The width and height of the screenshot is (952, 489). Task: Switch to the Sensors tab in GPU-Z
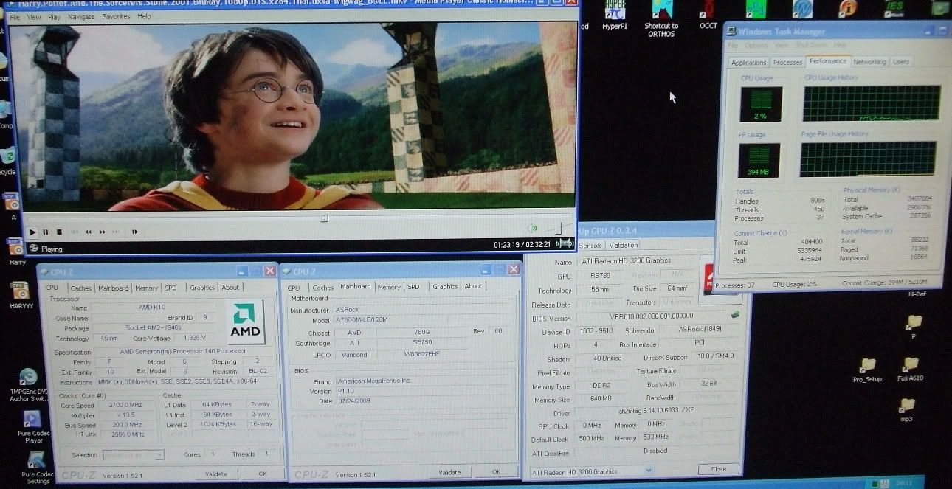click(x=590, y=245)
